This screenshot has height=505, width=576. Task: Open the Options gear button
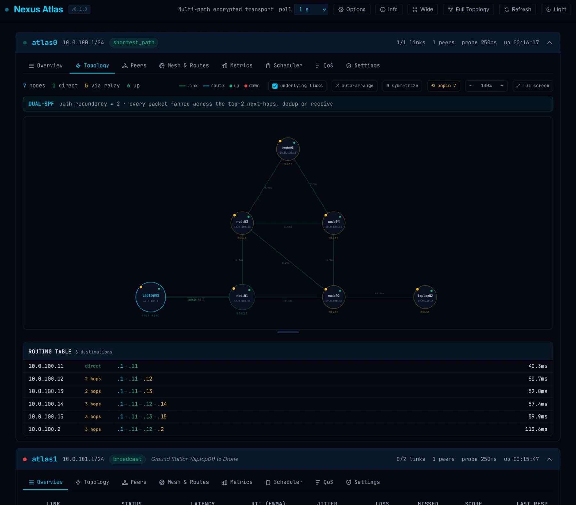coord(352,10)
